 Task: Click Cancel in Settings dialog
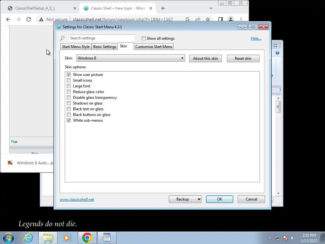click(251, 199)
